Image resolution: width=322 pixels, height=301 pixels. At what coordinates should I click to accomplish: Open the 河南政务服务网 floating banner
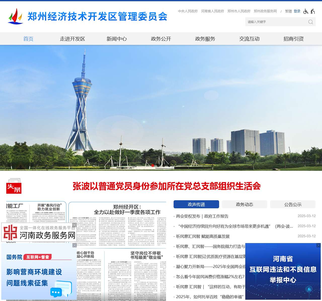(x=39, y=233)
